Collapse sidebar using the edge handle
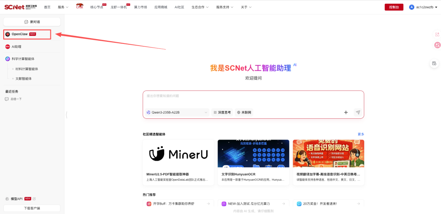The image size is (441, 214). click(67, 115)
